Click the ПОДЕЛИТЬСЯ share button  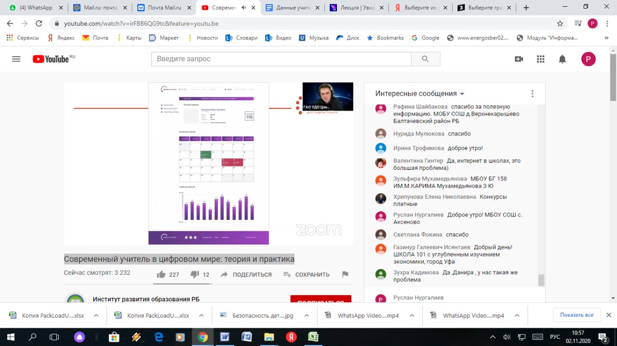pyautogui.click(x=246, y=274)
